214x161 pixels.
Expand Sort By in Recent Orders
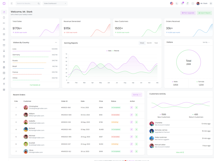(136, 95)
